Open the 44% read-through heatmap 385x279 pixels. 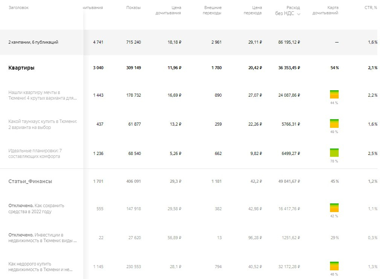tap(334, 94)
